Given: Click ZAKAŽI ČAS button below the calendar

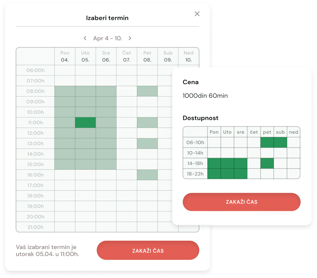Looking at the screenshot, I should tap(148, 250).
